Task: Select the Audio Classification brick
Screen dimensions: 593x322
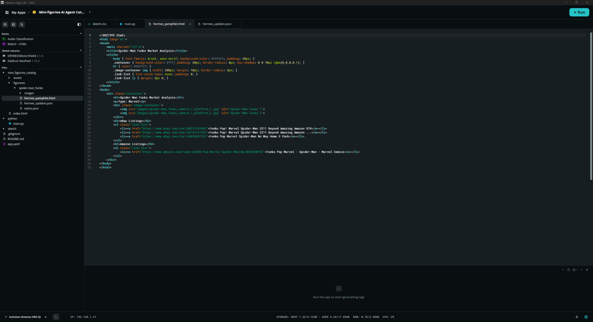Action: click(20, 39)
